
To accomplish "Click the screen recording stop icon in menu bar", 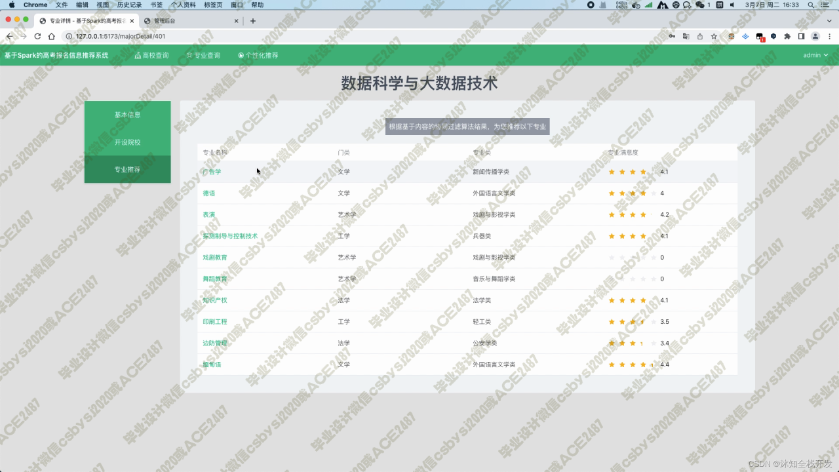I will [x=591, y=5].
